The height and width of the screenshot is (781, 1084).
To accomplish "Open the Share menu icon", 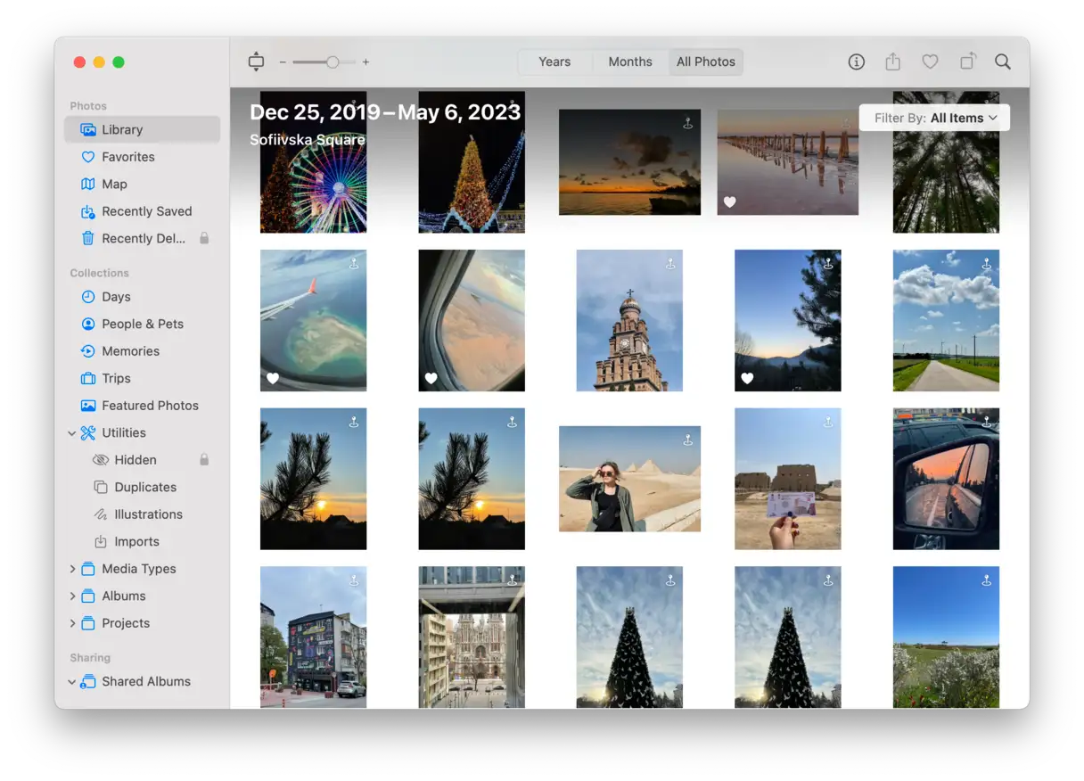I will pyautogui.click(x=892, y=62).
